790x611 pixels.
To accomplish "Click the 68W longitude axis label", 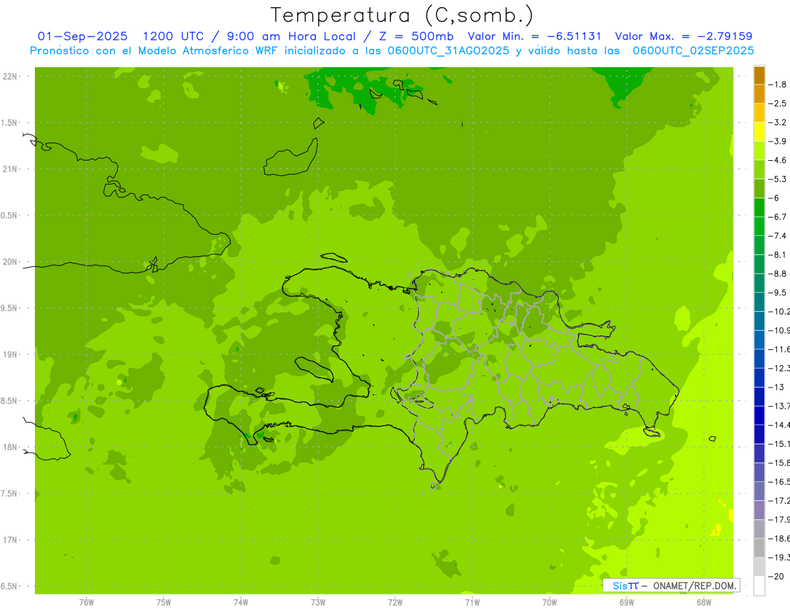I will (704, 602).
